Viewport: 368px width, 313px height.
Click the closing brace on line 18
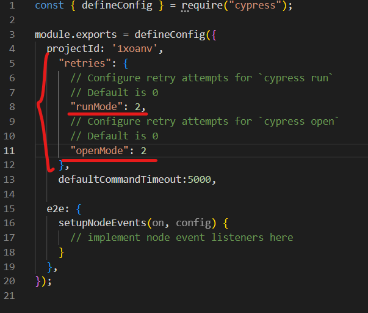[x=61, y=252]
